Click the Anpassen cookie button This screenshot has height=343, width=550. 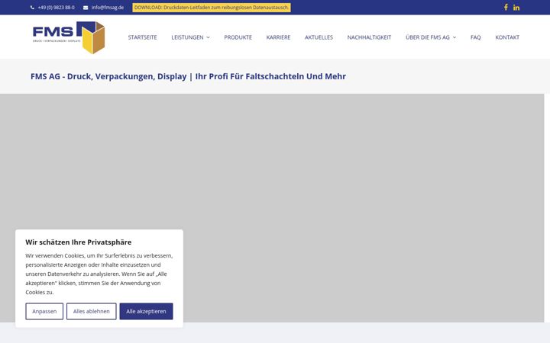[44, 311]
